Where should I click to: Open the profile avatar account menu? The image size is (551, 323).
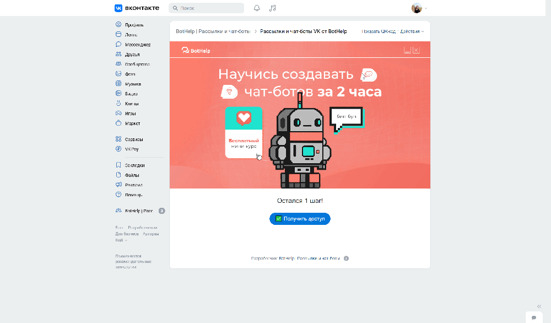coord(419,8)
